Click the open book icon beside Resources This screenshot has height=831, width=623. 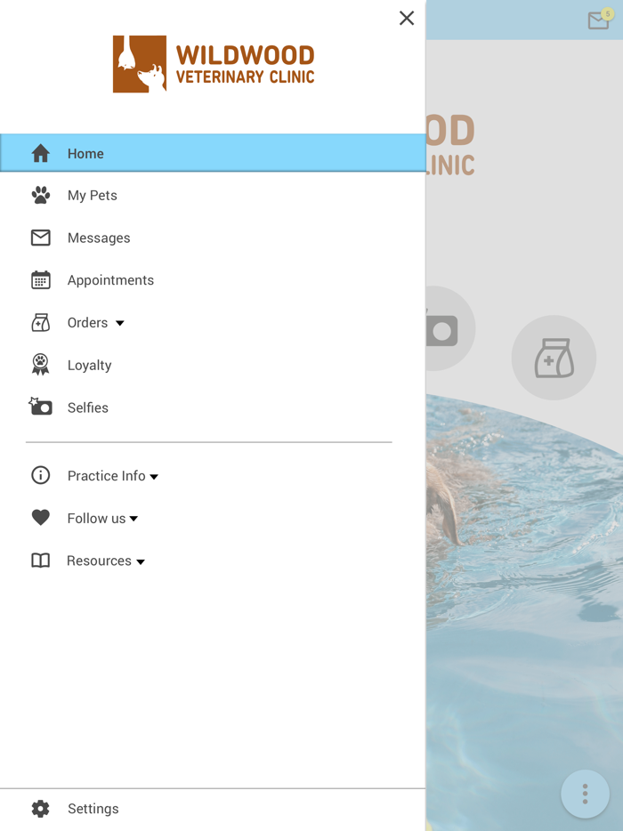[41, 561]
